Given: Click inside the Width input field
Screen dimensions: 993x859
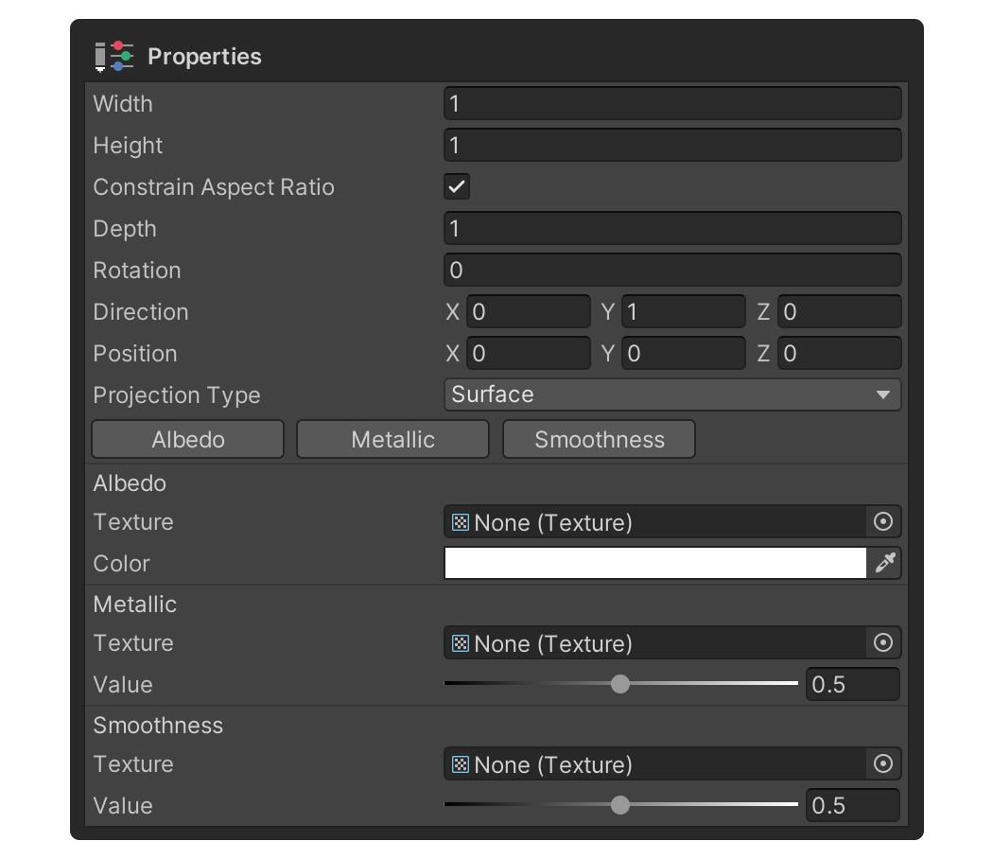Looking at the screenshot, I should pos(671,103).
